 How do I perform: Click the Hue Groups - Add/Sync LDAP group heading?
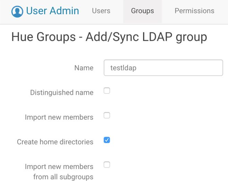pos(109,37)
